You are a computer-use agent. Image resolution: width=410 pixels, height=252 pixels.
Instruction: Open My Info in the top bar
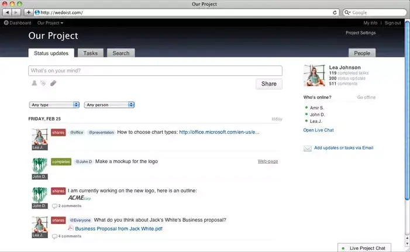370,23
